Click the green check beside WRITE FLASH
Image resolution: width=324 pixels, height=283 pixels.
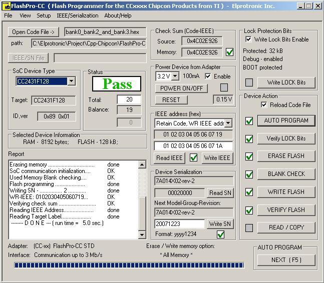(x=249, y=192)
